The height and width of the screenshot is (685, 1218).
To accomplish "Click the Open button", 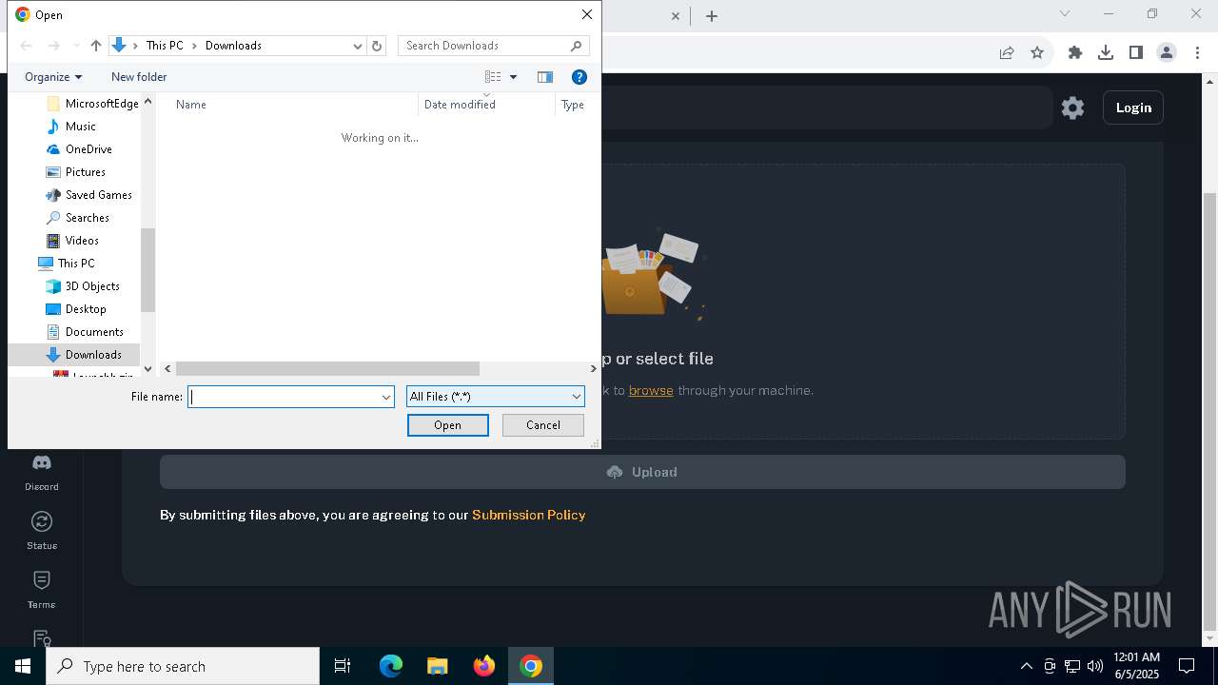I will tap(448, 425).
